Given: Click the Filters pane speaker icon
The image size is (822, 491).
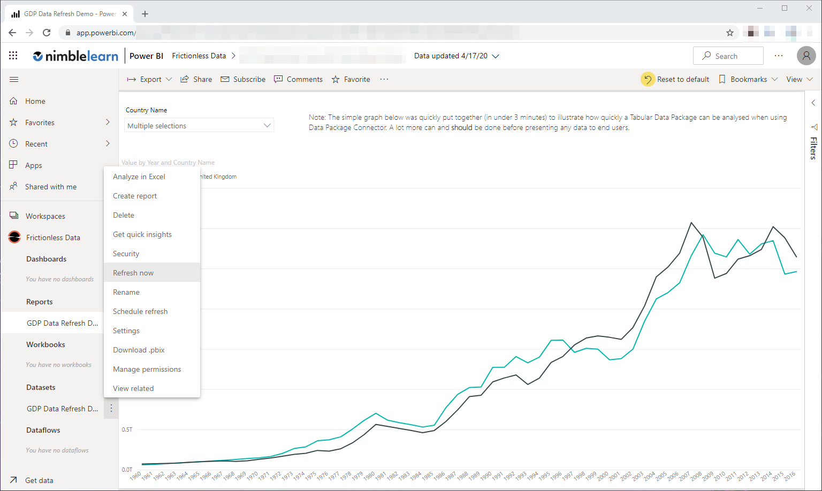Looking at the screenshot, I should pyautogui.click(x=814, y=127).
